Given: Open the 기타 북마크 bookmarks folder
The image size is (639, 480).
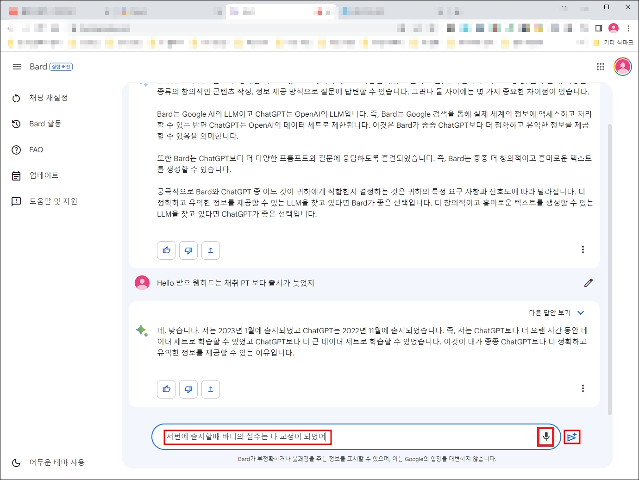Looking at the screenshot, I should [614, 43].
